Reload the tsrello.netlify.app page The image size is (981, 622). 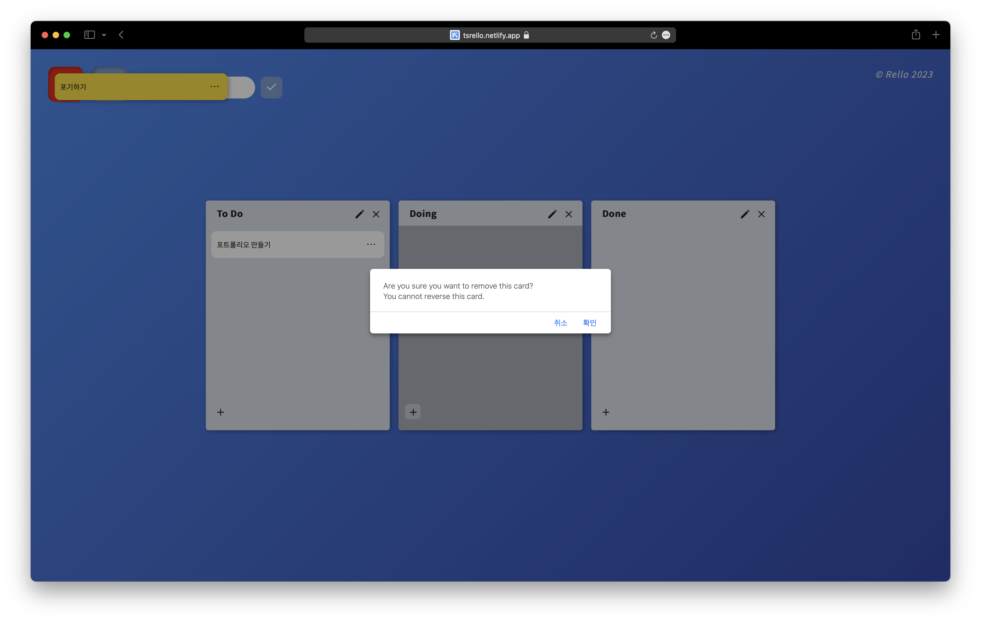[x=653, y=35]
